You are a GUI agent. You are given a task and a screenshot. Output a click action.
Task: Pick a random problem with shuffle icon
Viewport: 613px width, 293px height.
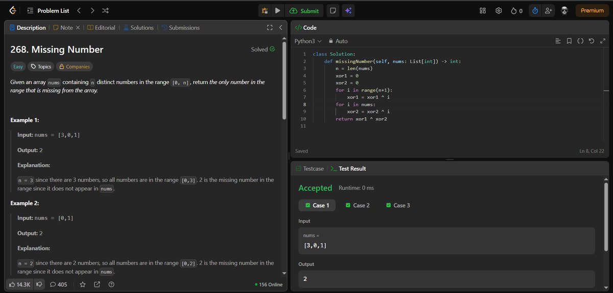coord(105,11)
